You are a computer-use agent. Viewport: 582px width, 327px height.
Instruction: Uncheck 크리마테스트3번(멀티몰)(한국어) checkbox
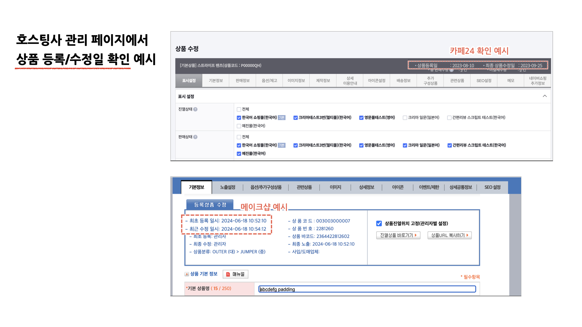296,117
